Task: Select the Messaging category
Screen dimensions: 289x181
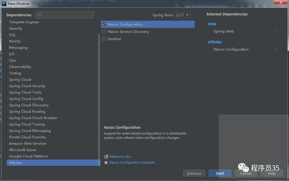Action: point(52,48)
